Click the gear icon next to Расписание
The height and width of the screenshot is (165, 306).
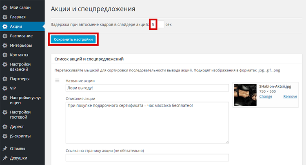click(x=5, y=36)
